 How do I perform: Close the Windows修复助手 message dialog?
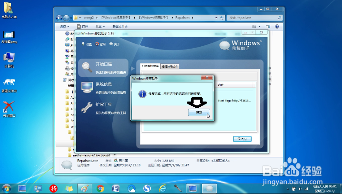click(207, 78)
